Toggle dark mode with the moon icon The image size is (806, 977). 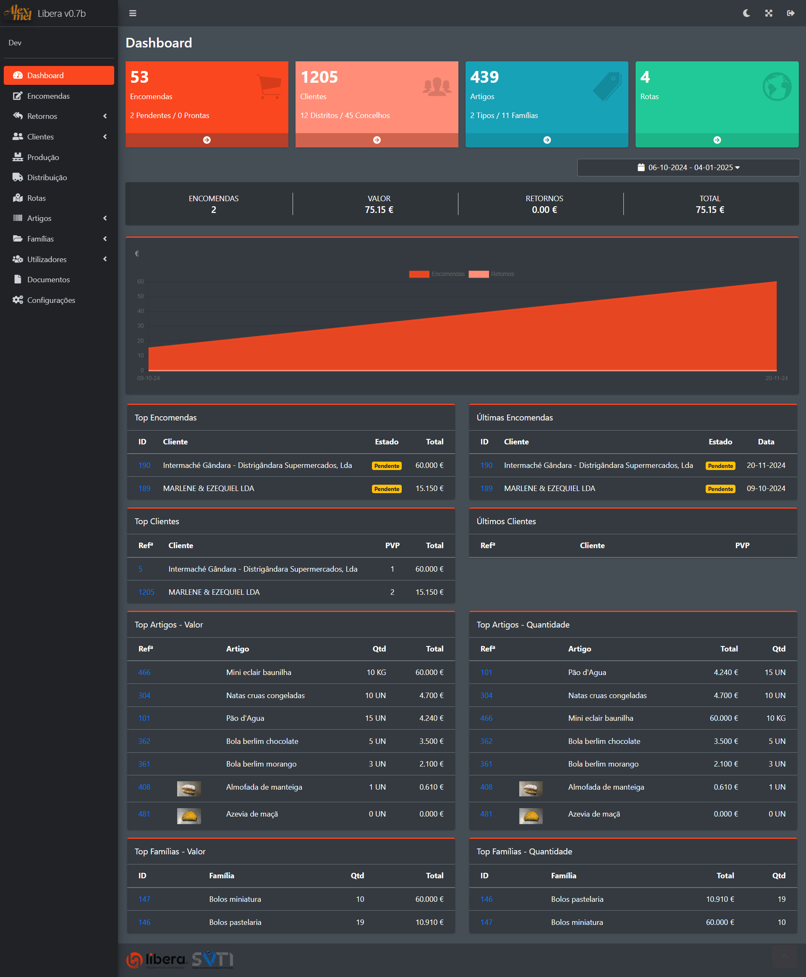746,13
